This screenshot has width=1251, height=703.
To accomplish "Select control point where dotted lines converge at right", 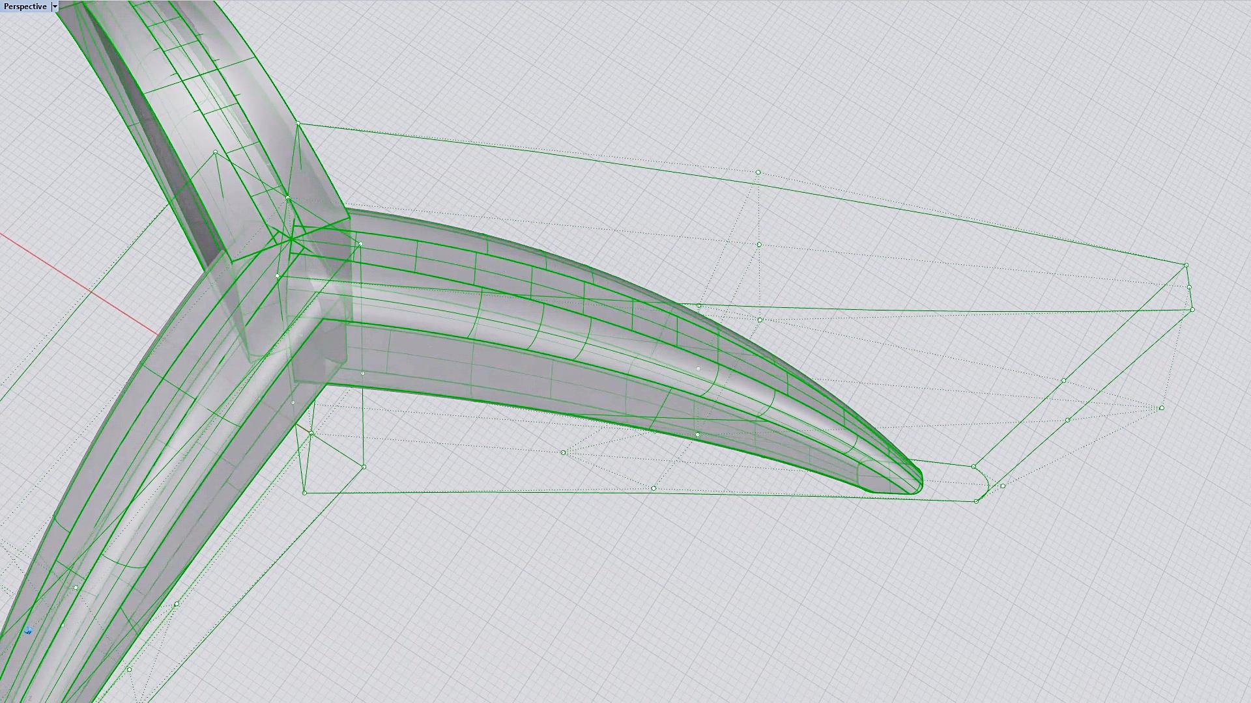I will click(x=1161, y=408).
